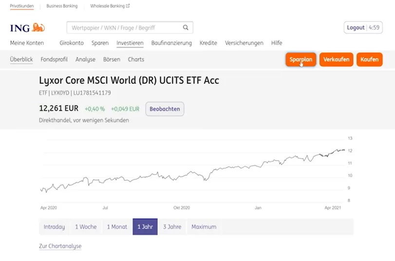Click the Apr 2021 axis label
Viewport: 395px width, 261px height.
click(x=333, y=208)
